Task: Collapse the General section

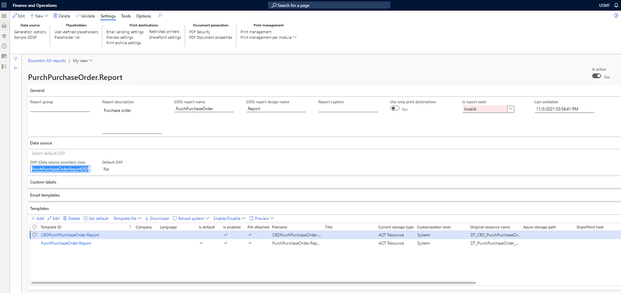Action: point(37,91)
